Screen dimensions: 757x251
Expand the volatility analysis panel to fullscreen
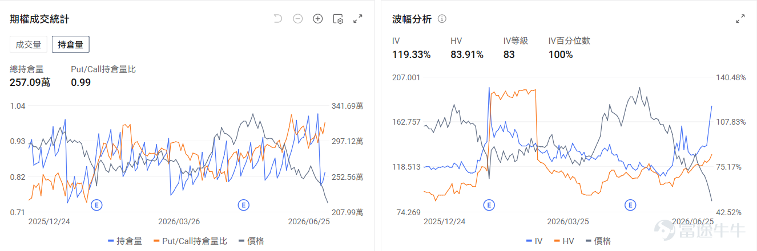click(x=740, y=19)
